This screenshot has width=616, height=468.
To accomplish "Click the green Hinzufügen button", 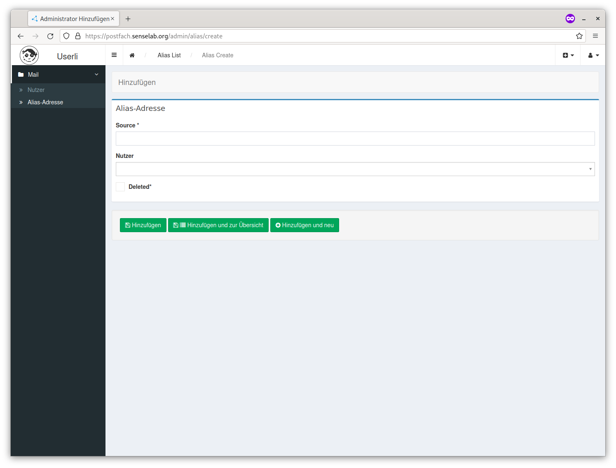I will click(x=143, y=225).
